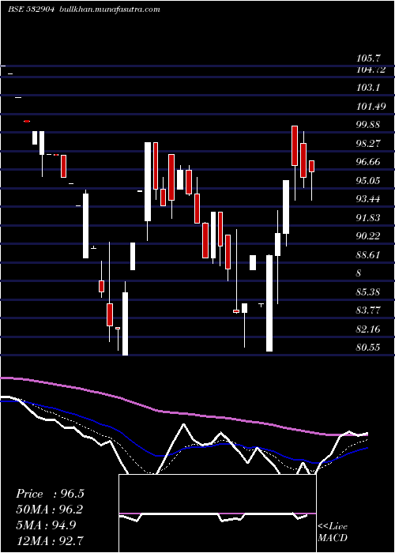395x553 pixels.
Task: Select the 103.1 price axis label
Action: [x=368, y=87]
